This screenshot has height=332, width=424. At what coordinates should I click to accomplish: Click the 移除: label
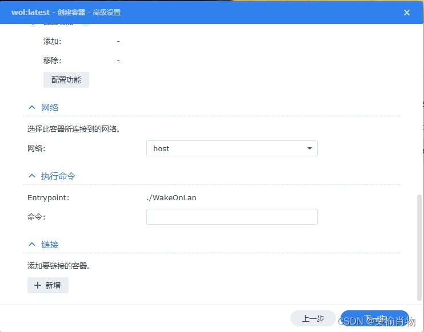(x=52, y=60)
